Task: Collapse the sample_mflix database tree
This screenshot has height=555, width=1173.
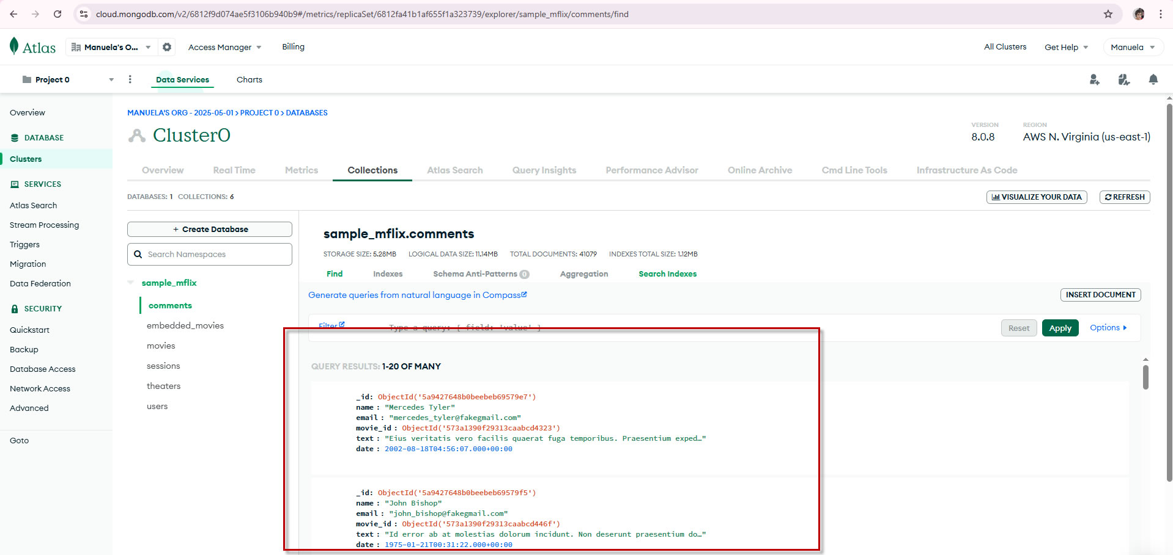Action: 131,283
